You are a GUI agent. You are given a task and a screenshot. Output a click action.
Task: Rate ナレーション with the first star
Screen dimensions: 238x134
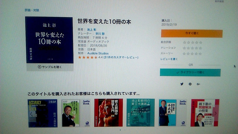click(x=184, y=48)
